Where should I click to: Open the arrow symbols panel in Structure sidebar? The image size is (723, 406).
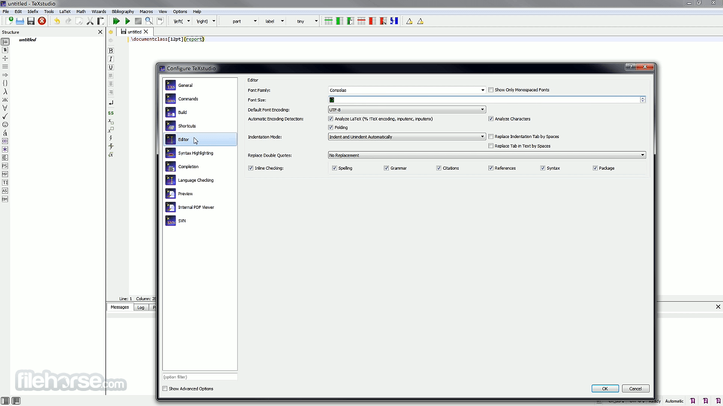tap(5, 75)
